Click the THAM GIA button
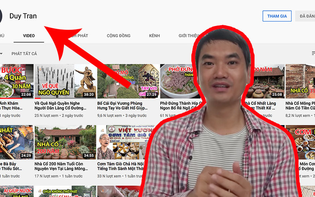Viewport: 315px width, 197px height. [277, 16]
